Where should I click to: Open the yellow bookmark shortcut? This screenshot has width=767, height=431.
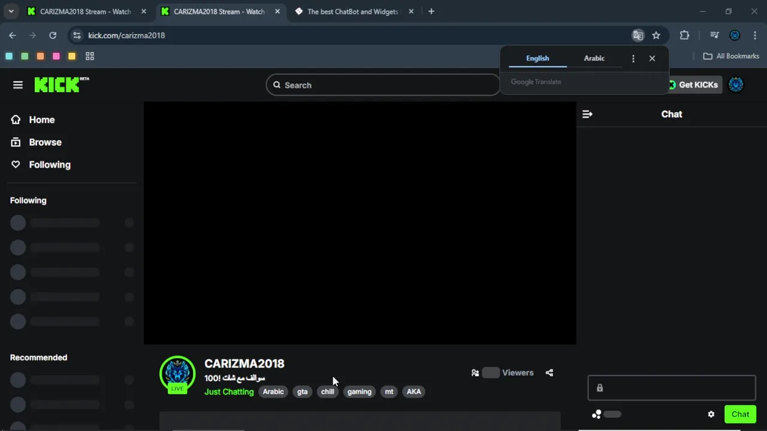72,56
